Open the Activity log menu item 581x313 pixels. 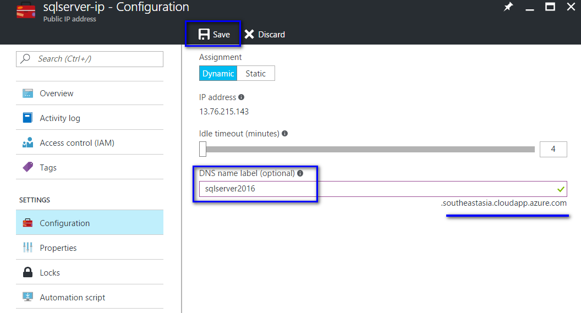click(90, 118)
